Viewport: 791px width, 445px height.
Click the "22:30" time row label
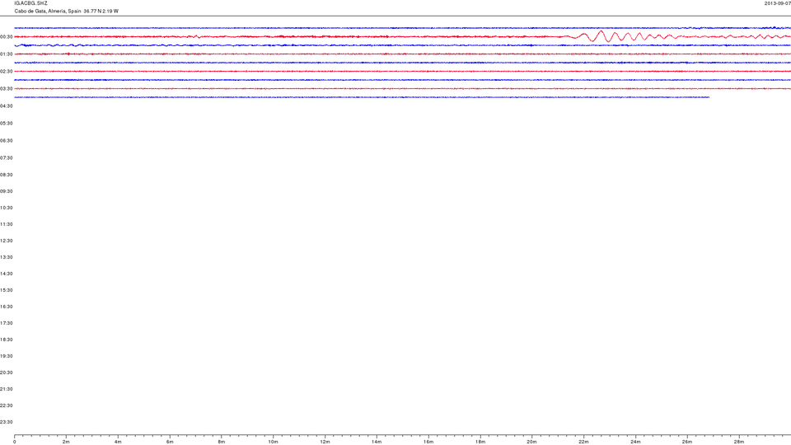click(6, 405)
